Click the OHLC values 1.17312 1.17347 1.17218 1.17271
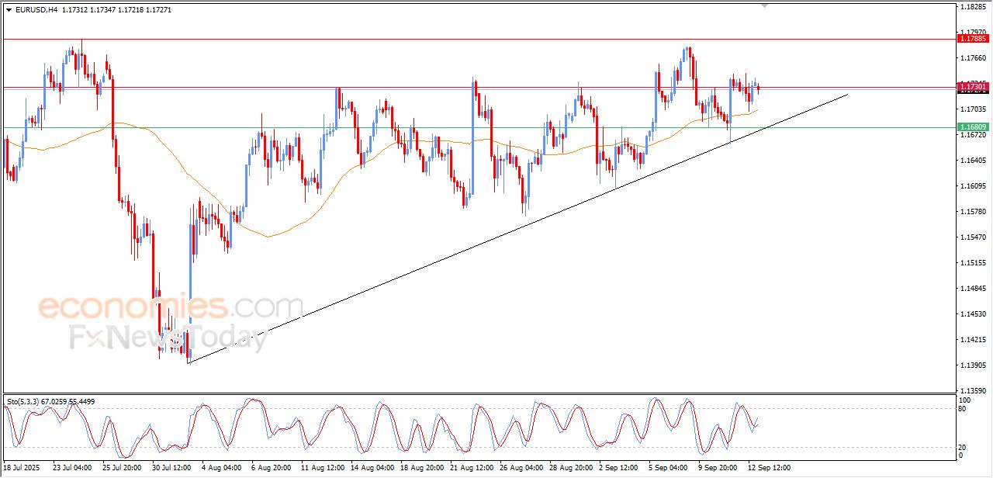Image resolution: width=993 pixels, height=478 pixels. (x=116, y=10)
